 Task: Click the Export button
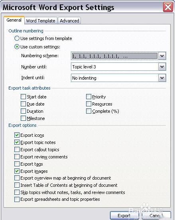coord(124,216)
